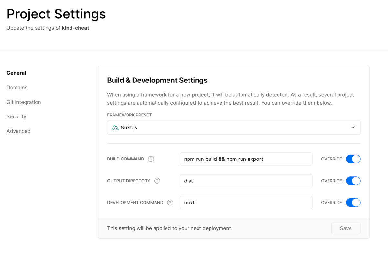Click the help icon beside Output Directory
Viewport: 388px width, 253px height.
pos(157,181)
